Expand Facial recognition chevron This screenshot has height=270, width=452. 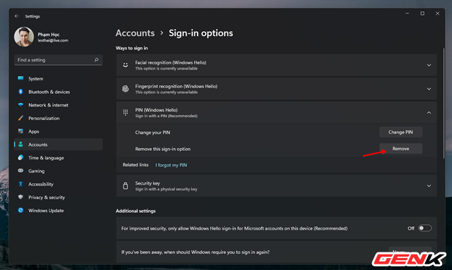[x=429, y=66]
